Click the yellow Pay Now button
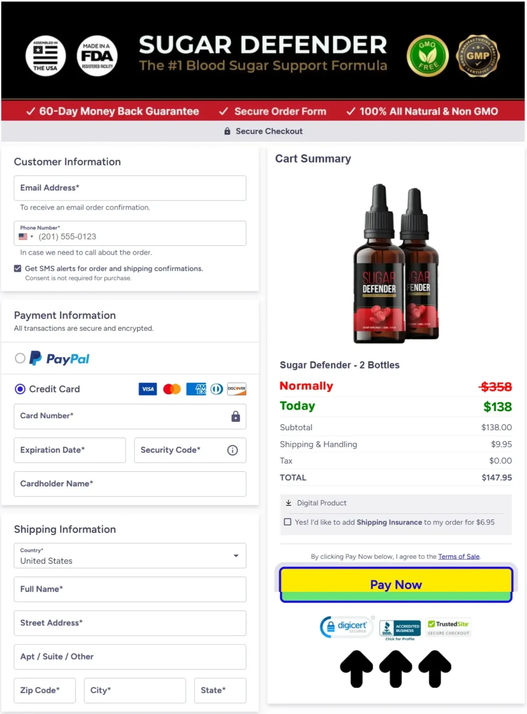The height and width of the screenshot is (714, 527). click(396, 585)
